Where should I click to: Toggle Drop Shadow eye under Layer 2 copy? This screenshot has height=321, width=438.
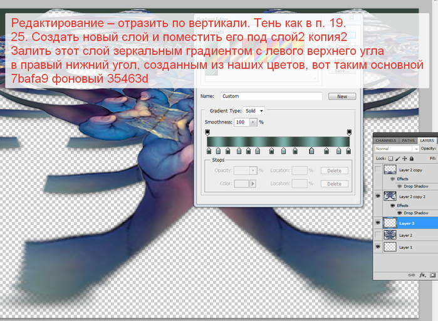click(399, 186)
